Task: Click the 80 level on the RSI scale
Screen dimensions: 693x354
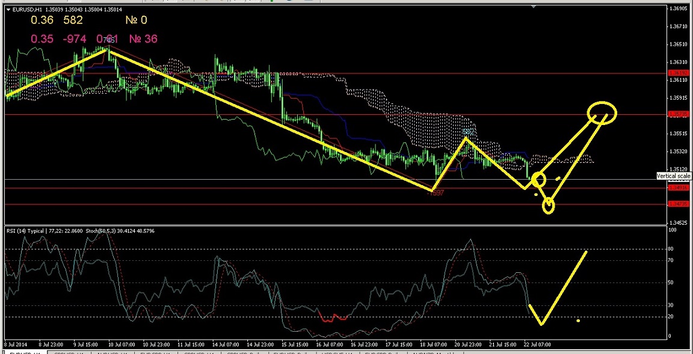Action: point(670,248)
